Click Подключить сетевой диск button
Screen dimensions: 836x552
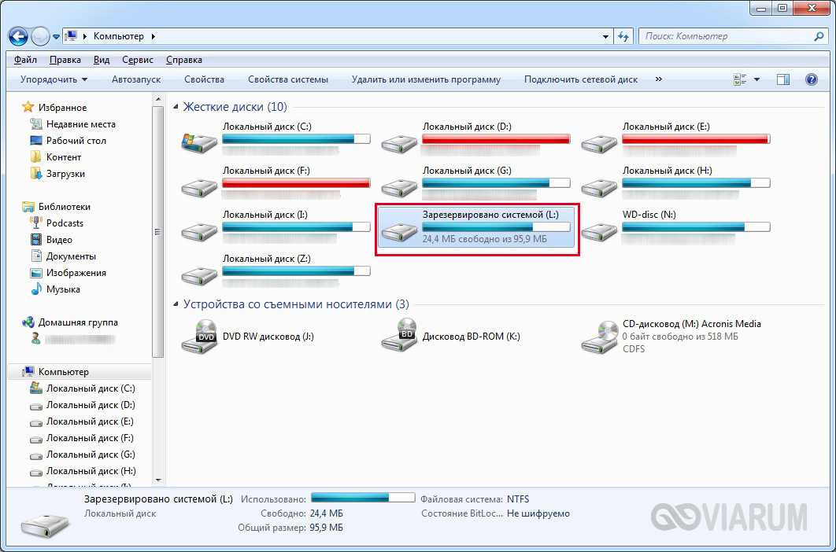[x=581, y=79]
